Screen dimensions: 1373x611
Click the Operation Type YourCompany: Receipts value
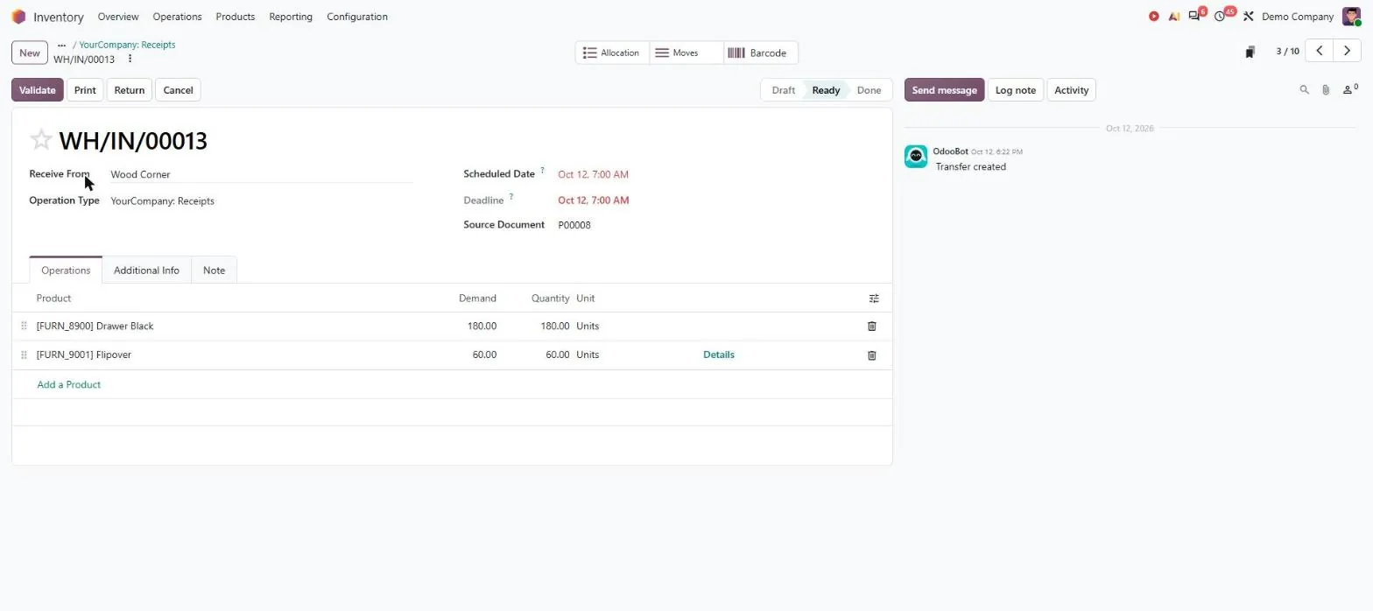click(x=162, y=200)
